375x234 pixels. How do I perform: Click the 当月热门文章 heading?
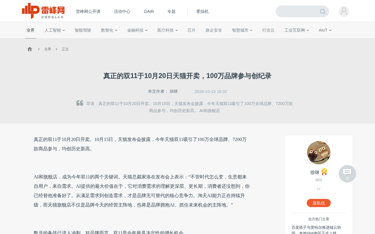pos(319,219)
